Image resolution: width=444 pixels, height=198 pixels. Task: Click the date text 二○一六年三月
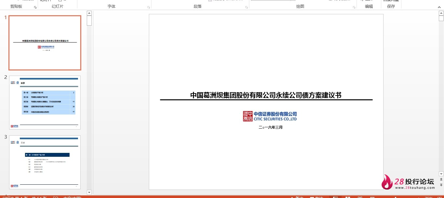coord(271,127)
